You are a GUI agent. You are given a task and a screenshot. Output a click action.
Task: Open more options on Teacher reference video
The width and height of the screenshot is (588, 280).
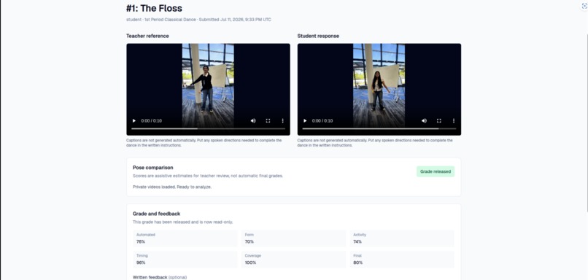pos(282,121)
